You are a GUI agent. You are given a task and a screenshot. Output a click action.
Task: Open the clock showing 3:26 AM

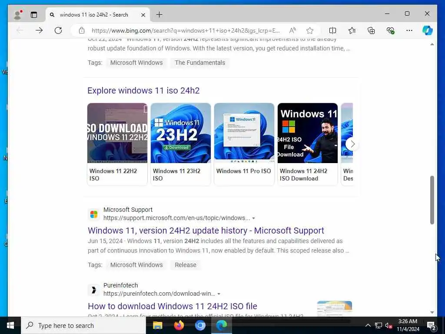[408, 325]
